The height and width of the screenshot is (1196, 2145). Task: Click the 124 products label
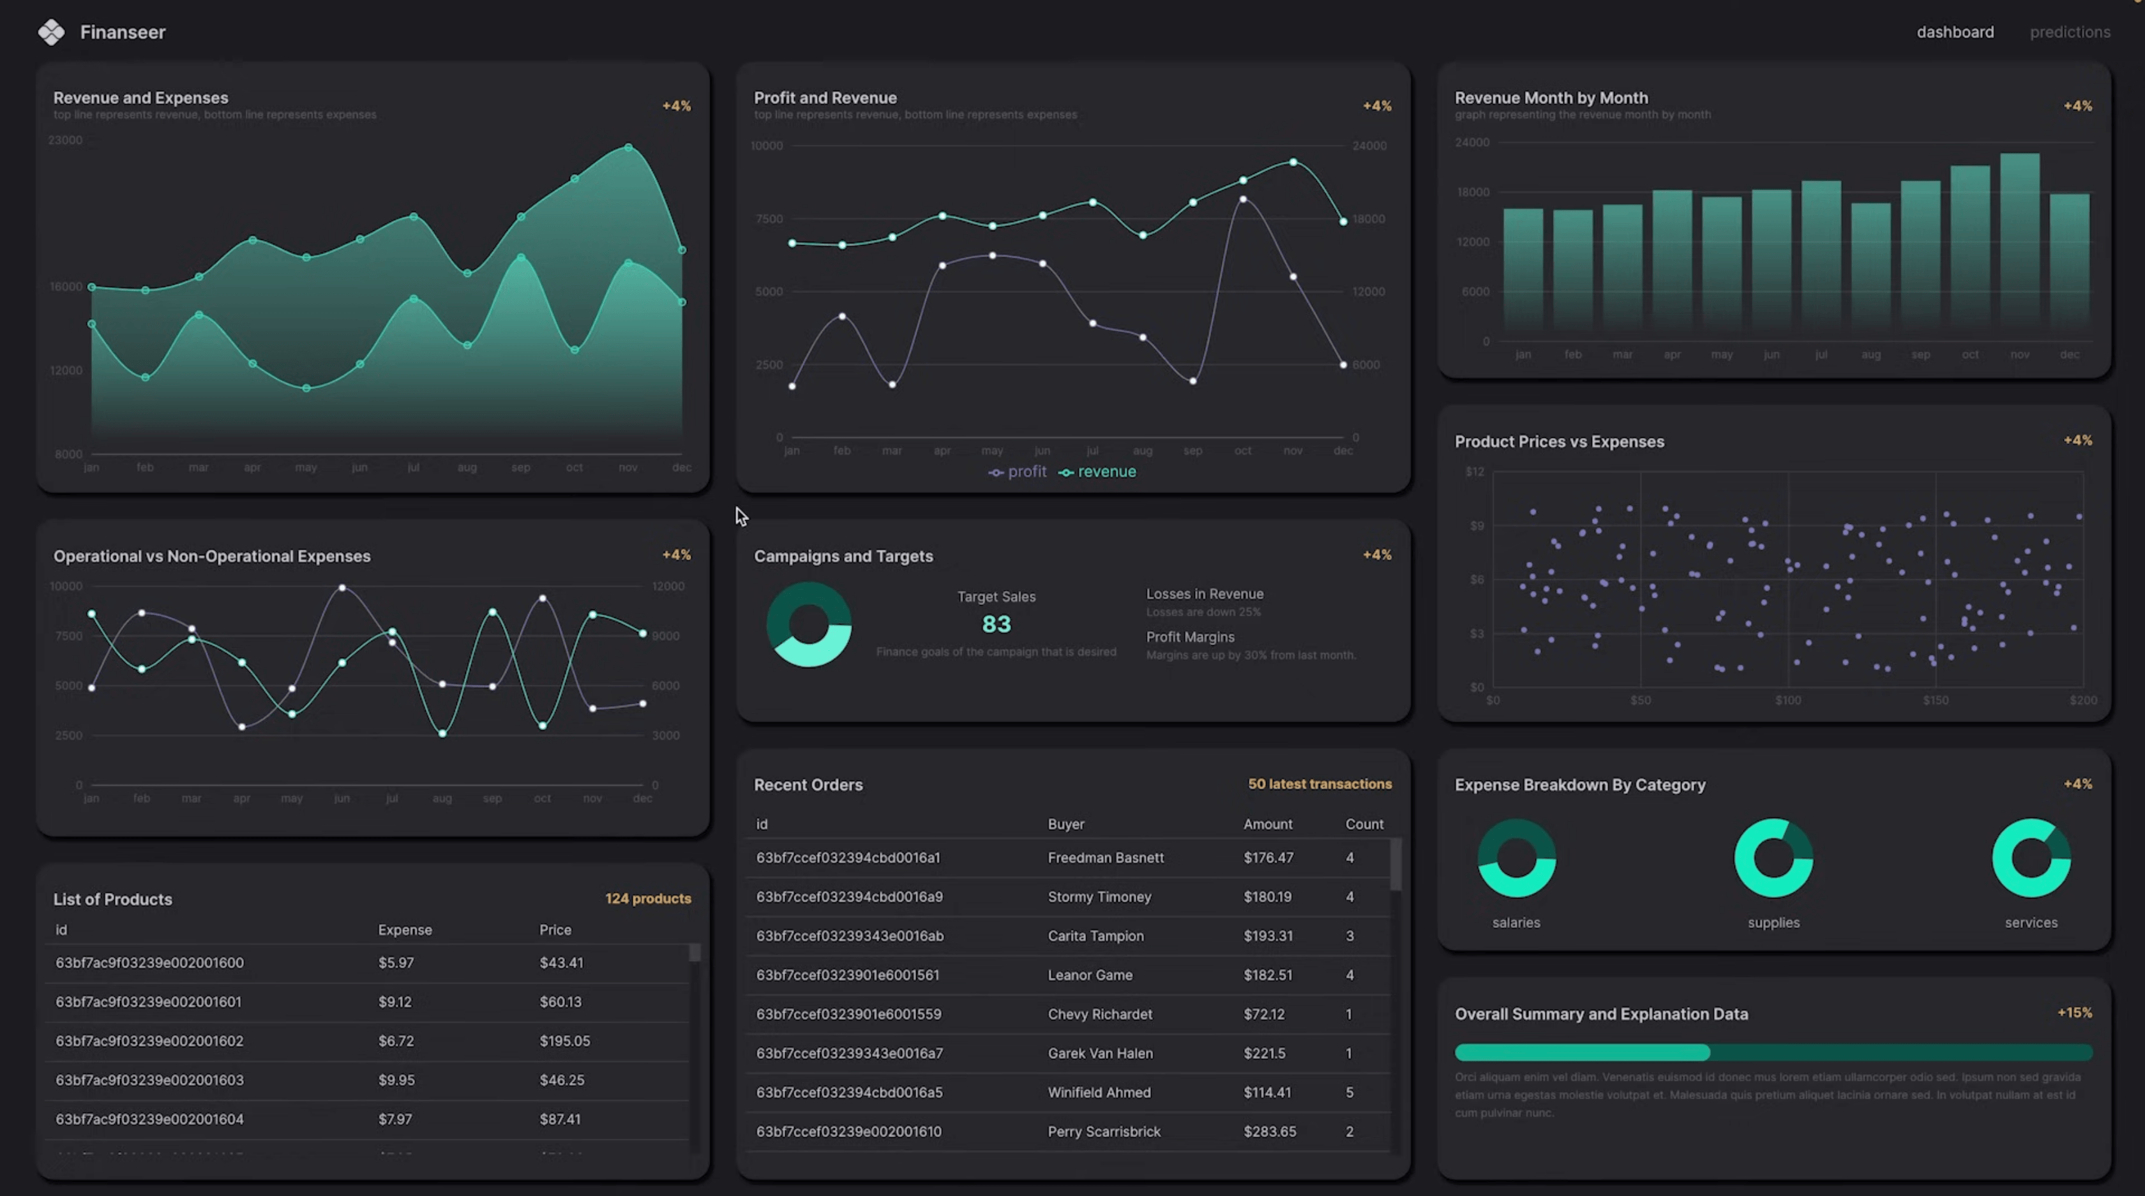648,898
